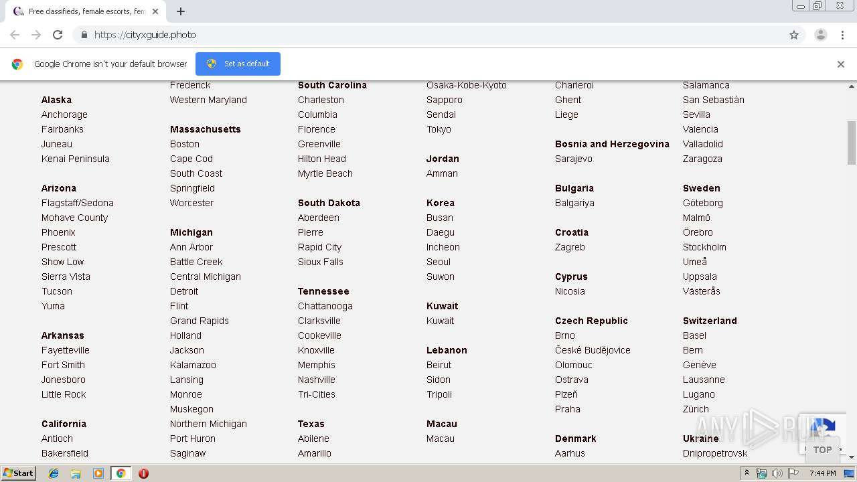
Task: Open the Boston link
Action: coord(185,144)
